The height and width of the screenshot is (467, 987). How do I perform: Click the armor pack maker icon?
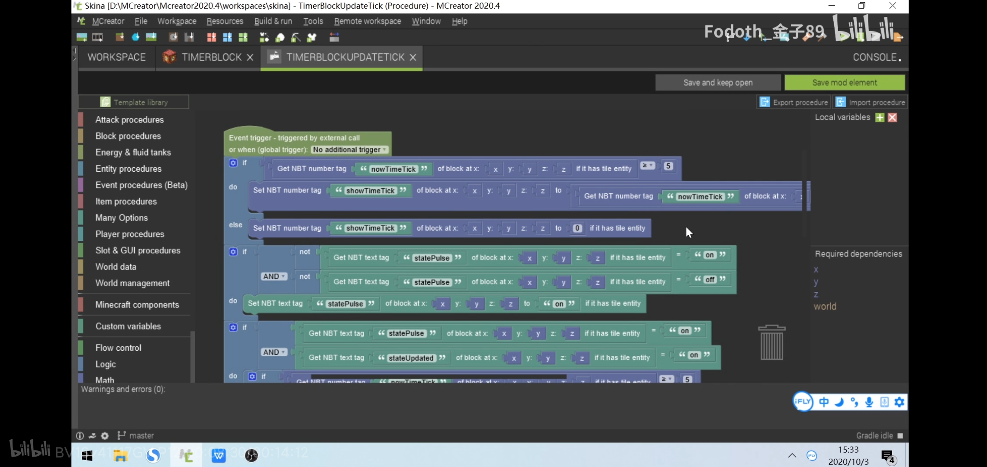(312, 37)
